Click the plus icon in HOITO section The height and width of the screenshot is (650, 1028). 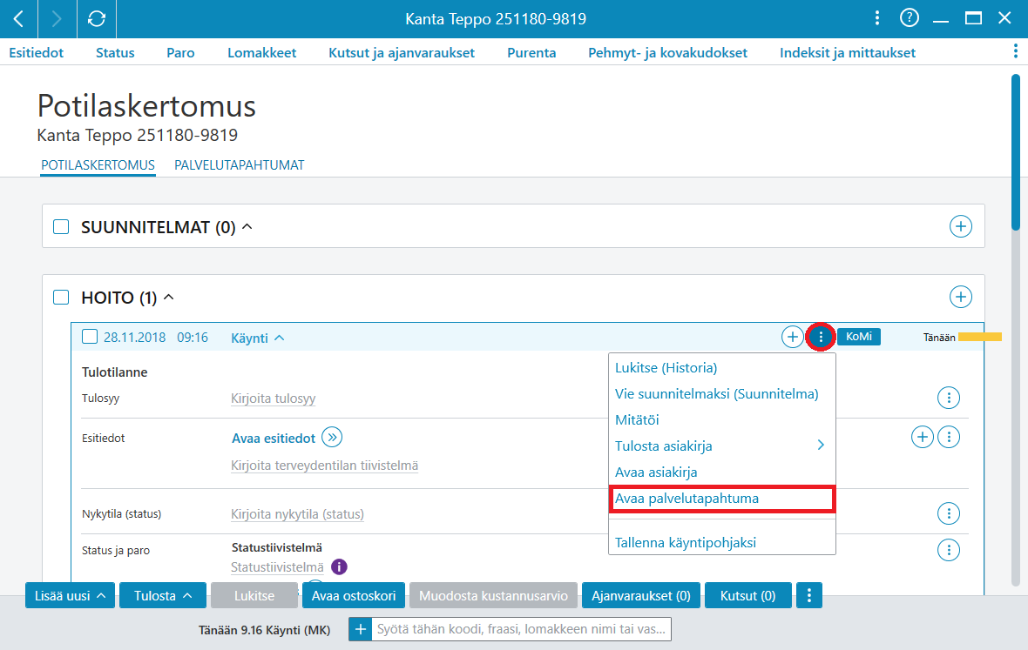[x=960, y=297]
